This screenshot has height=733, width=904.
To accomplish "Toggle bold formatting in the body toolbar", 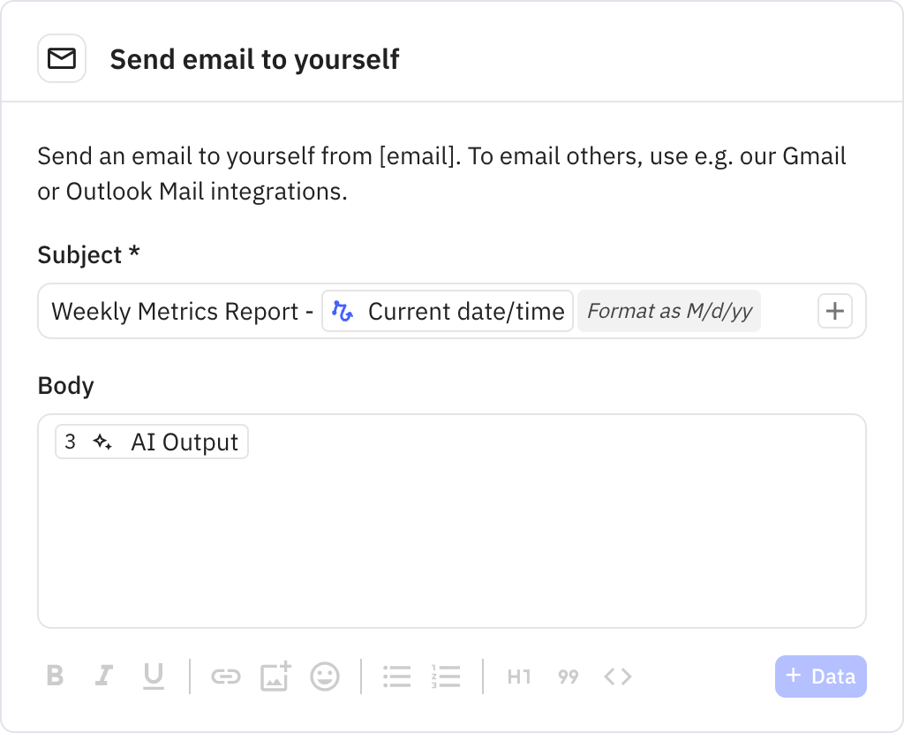I will [x=55, y=676].
